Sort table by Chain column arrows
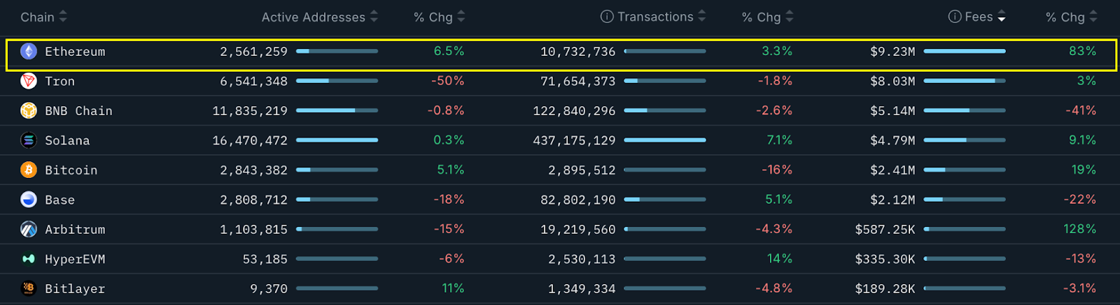This screenshot has height=305, width=1120. tap(63, 17)
